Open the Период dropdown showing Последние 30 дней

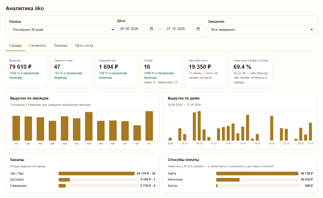point(62,29)
